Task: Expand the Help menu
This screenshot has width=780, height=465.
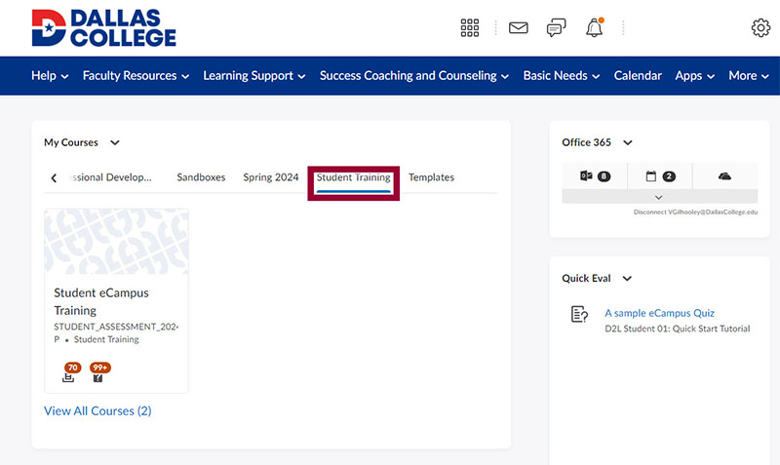Action: click(50, 76)
